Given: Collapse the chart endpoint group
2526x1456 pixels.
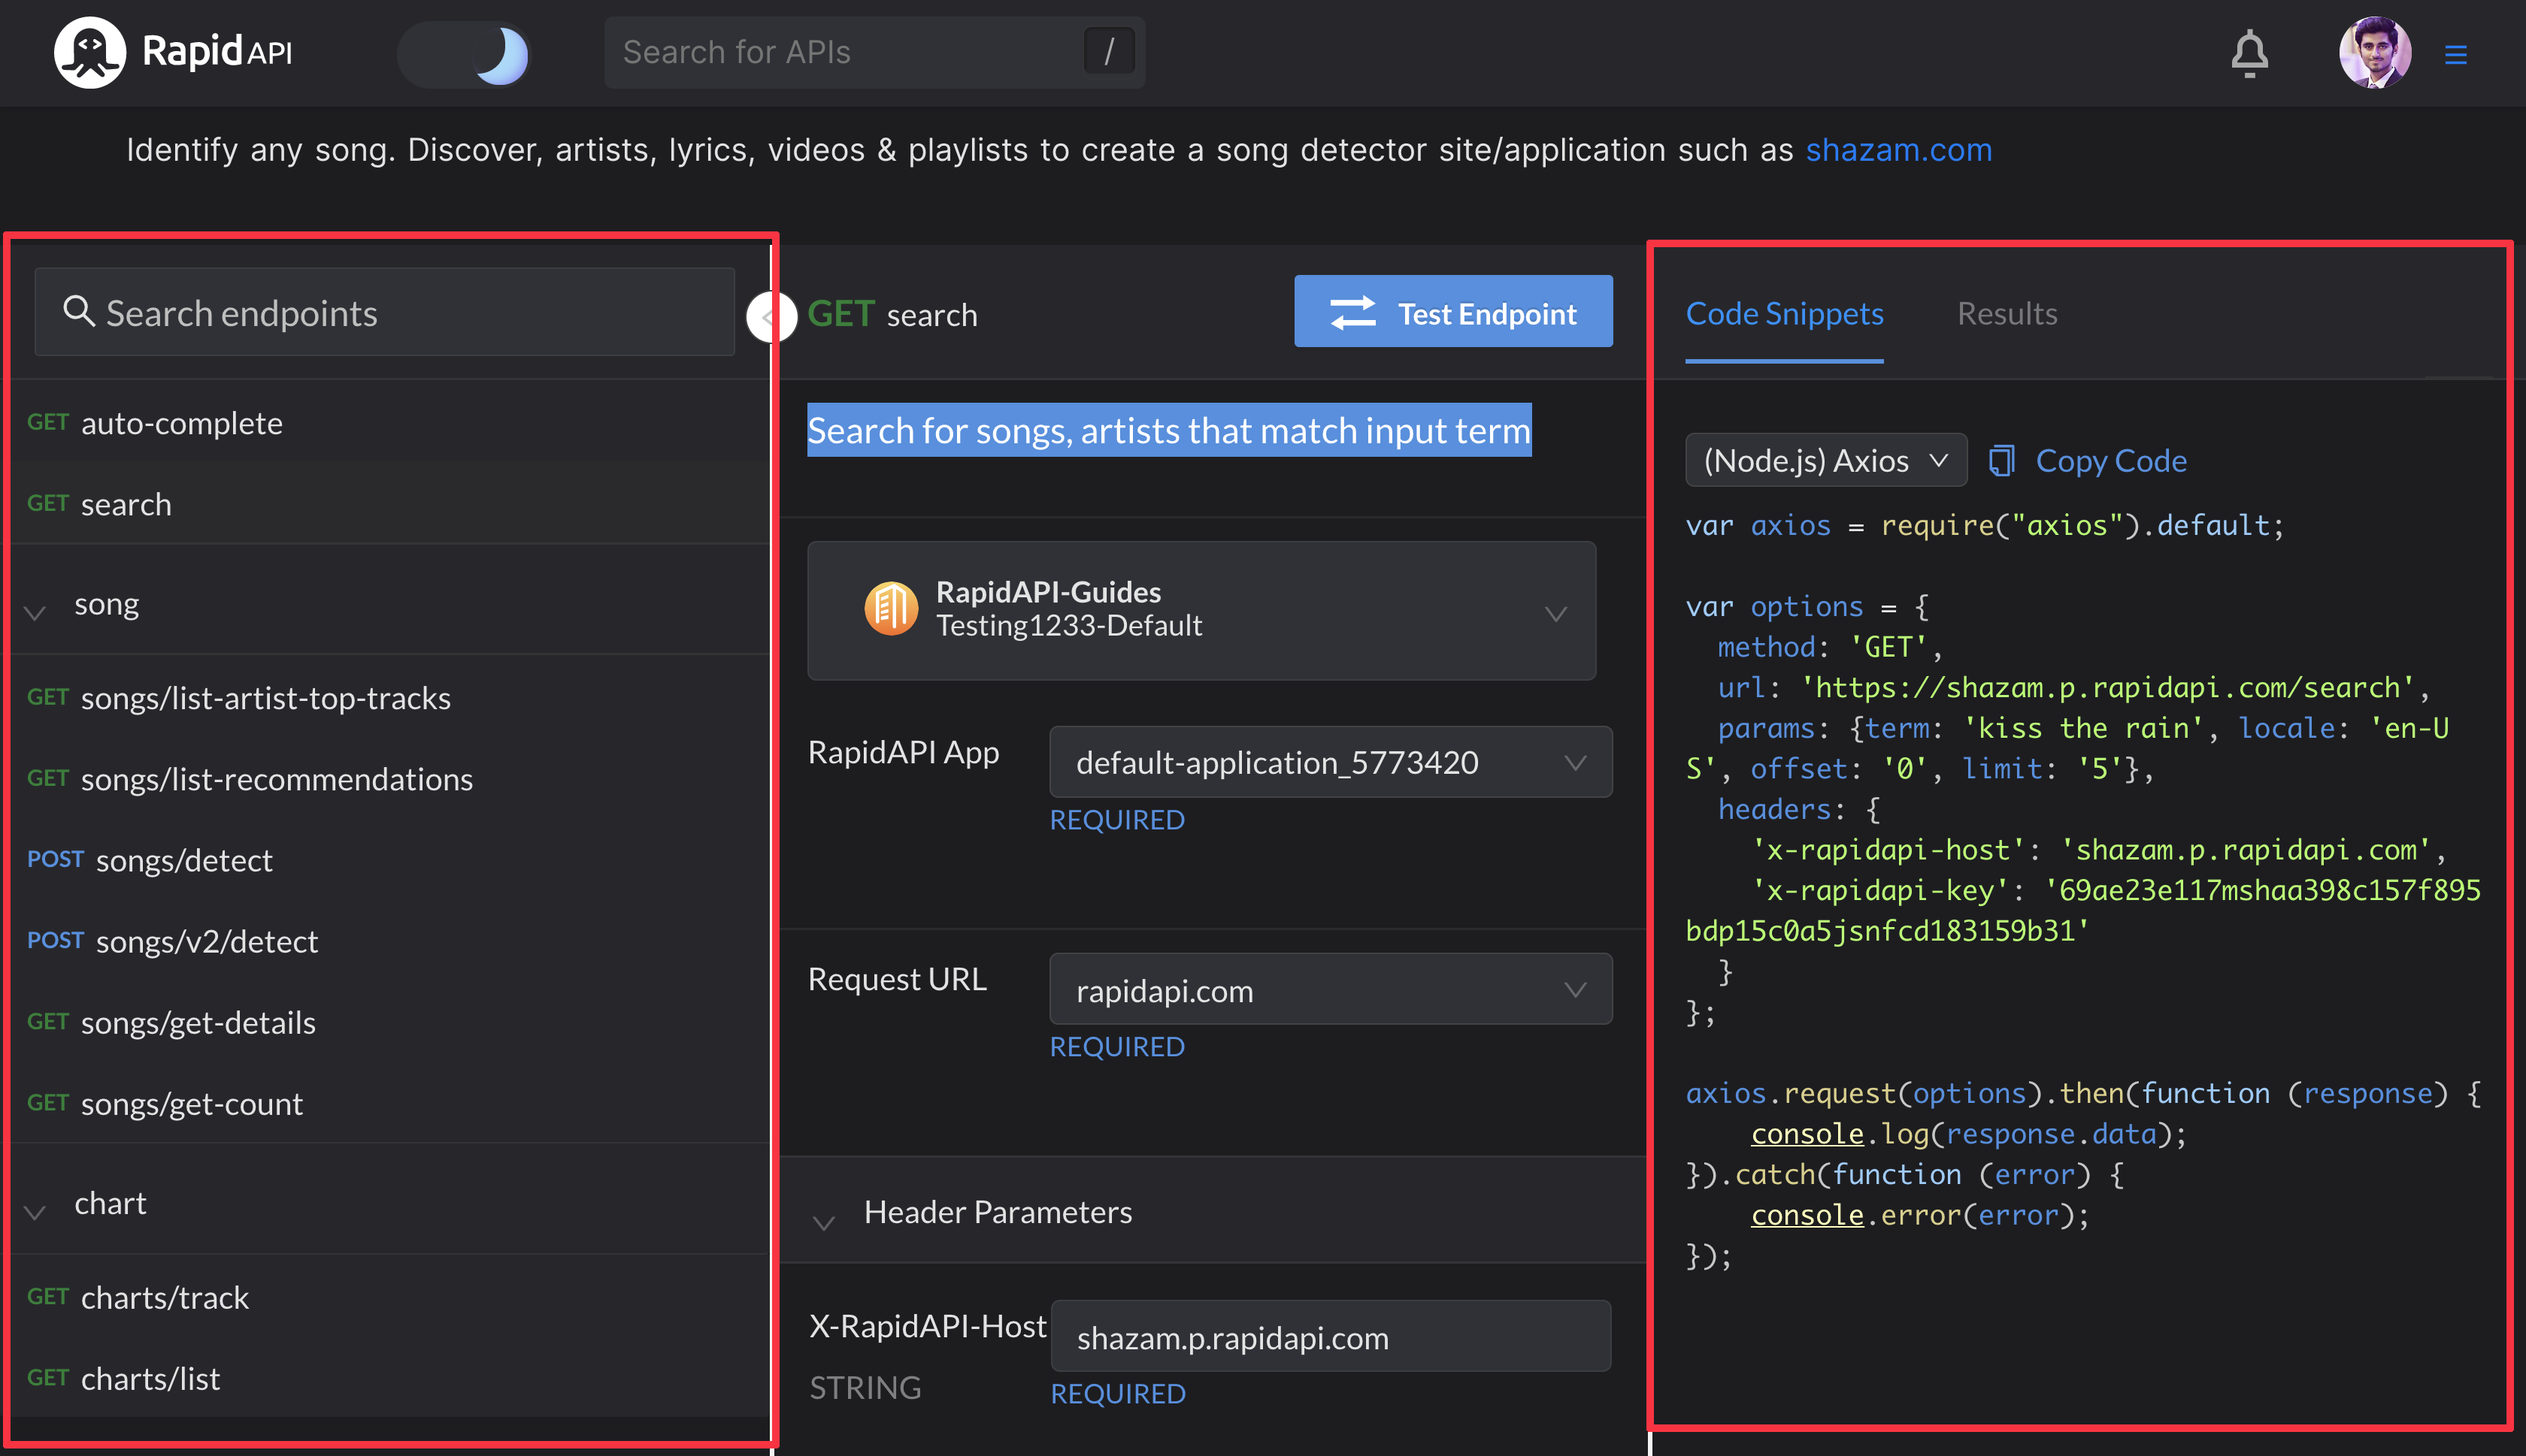Looking at the screenshot, I should 36,1211.
